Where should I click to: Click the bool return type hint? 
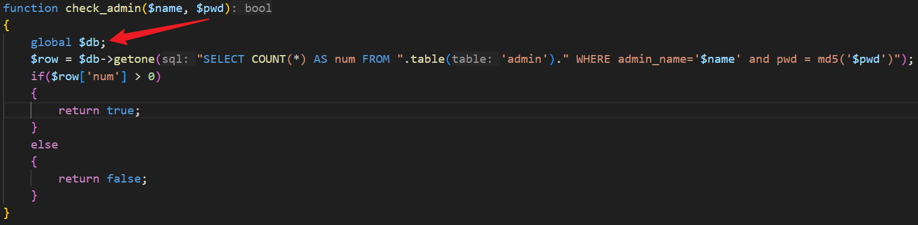click(258, 8)
